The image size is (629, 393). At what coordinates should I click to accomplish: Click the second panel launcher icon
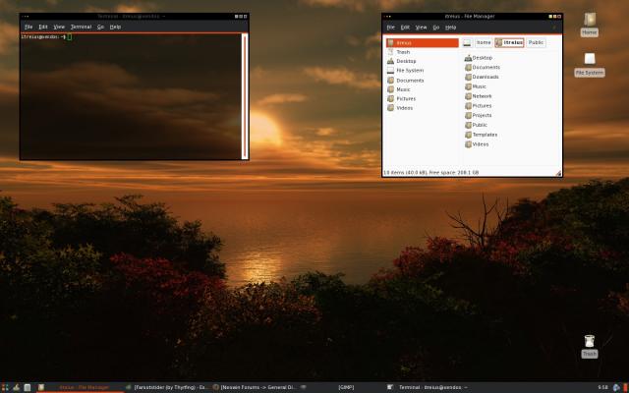[x=16, y=387]
